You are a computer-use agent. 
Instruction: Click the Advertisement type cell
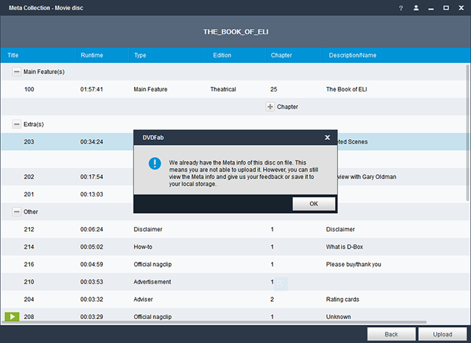tap(152, 281)
